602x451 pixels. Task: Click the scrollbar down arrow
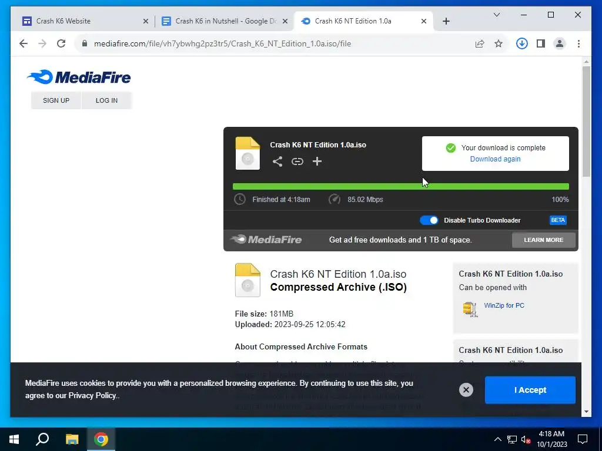586,412
